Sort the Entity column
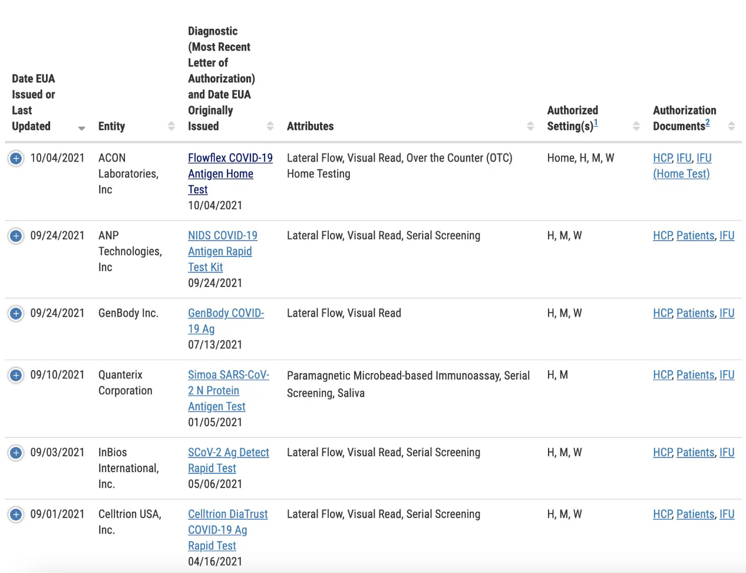This screenshot has height=573, width=746. pyautogui.click(x=171, y=126)
